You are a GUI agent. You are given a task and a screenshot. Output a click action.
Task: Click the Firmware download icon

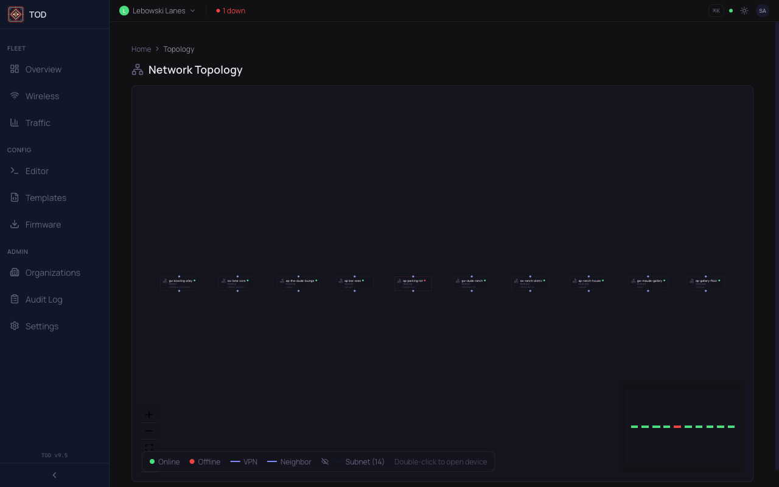pos(15,225)
